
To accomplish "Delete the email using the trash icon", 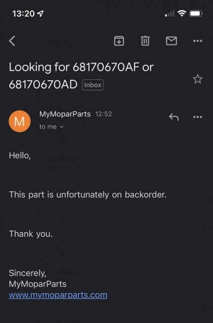I will [x=145, y=41].
